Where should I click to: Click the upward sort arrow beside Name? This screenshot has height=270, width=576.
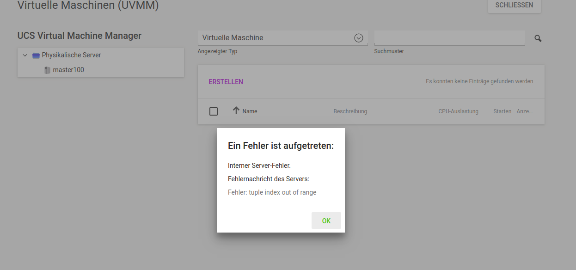236,110
